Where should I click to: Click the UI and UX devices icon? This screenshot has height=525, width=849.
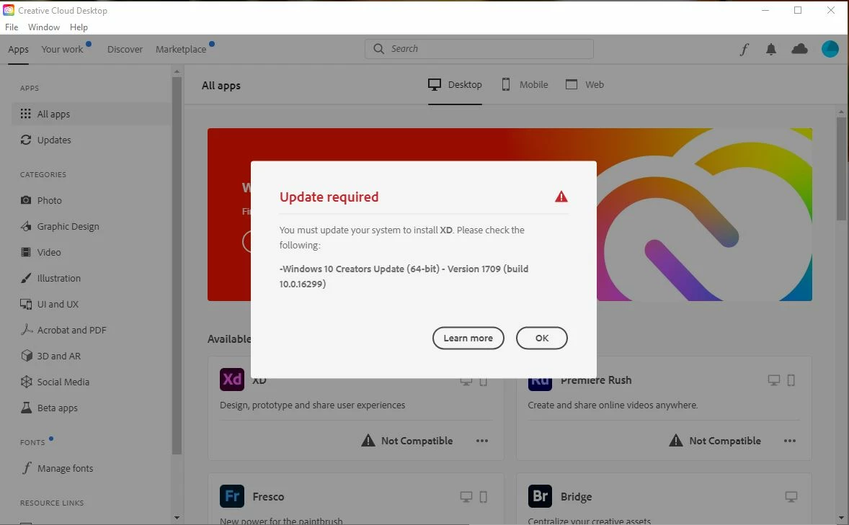click(25, 304)
